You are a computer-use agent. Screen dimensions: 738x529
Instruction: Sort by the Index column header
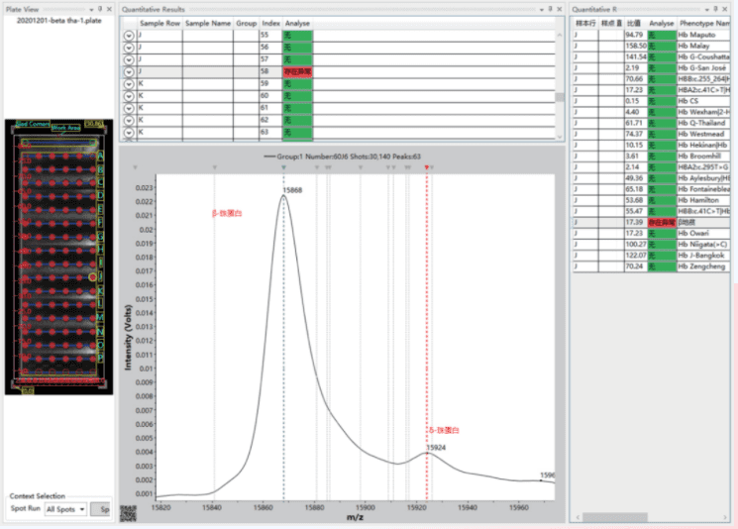pos(270,22)
